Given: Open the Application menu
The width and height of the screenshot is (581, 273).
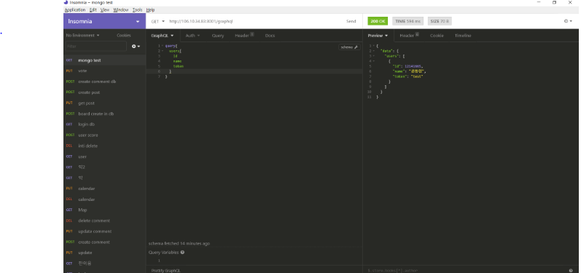Looking at the screenshot, I should coord(75,10).
